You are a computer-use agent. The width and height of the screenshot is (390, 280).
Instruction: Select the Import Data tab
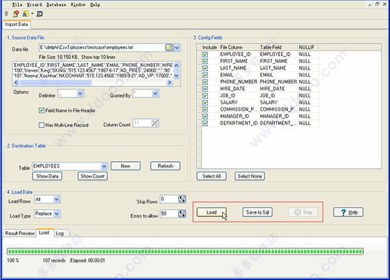16,25
